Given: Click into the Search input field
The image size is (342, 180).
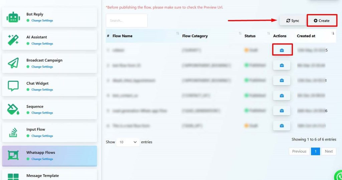Looking at the screenshot, I should [x=127, y=21].
